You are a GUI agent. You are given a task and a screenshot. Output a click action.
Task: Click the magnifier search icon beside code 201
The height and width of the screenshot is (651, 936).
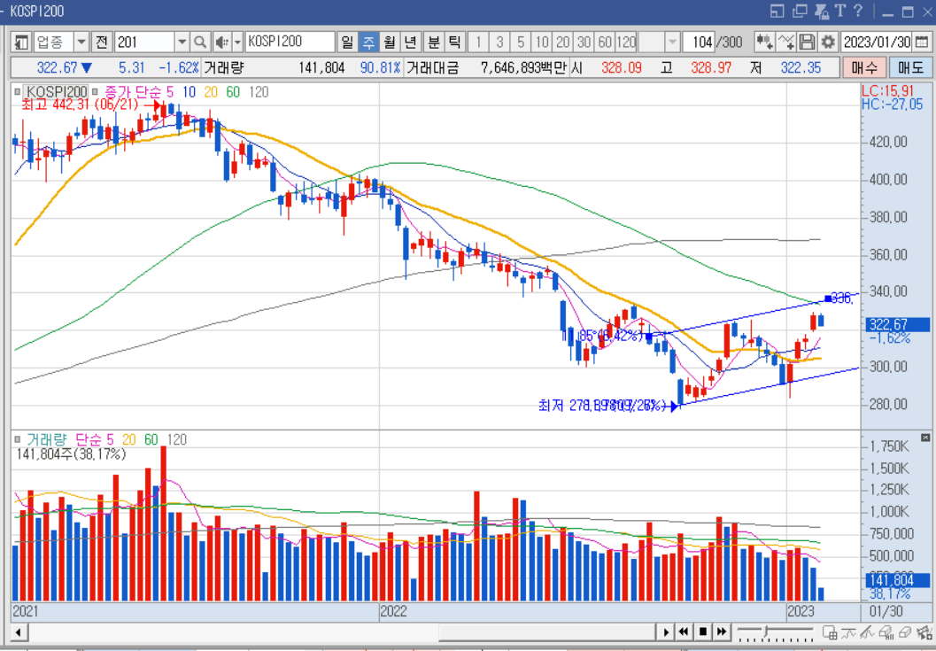(200, 42)
